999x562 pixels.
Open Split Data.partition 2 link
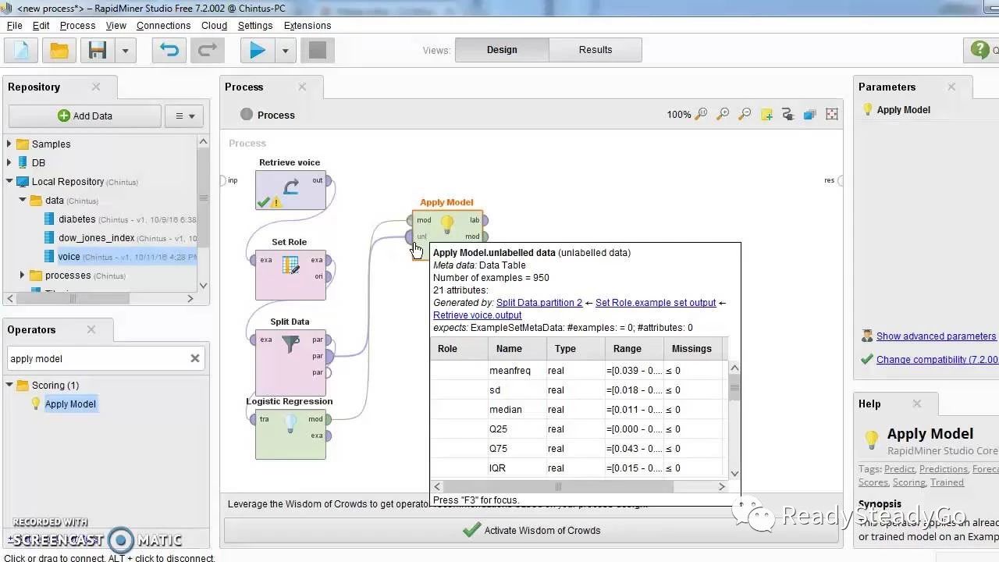539,303
